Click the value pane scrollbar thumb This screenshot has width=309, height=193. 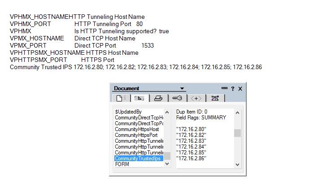click(x=238, y=133)
